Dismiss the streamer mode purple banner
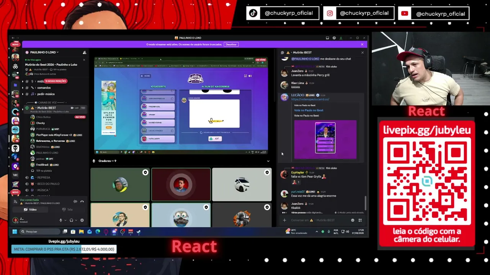This screenshot has height=275, width=490. 362,44
